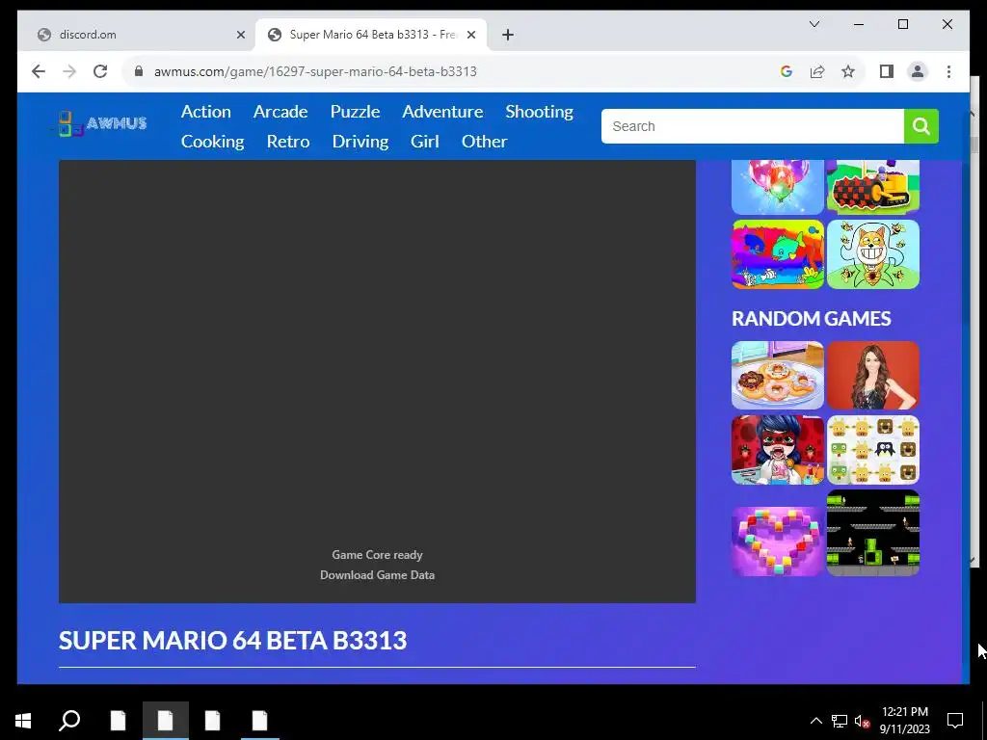
Task: Click the 'Game Core ready' status text
Action: tap(377, 555)
